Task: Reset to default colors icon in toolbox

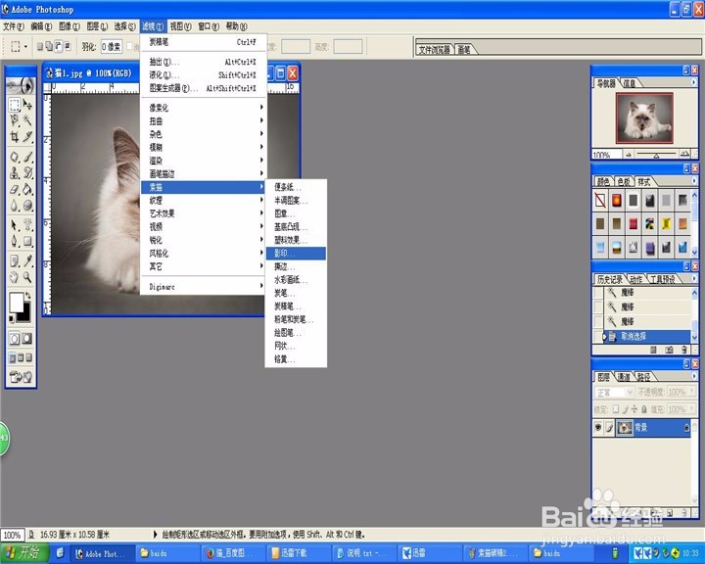Action: pos(12,318)
